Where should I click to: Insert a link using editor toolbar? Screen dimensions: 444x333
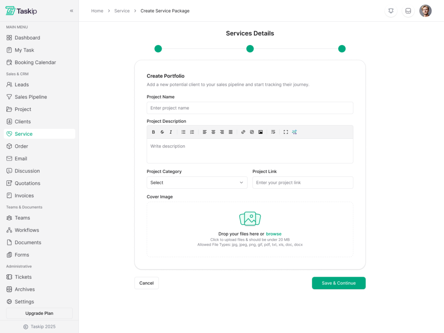click(x=243, y=132)
